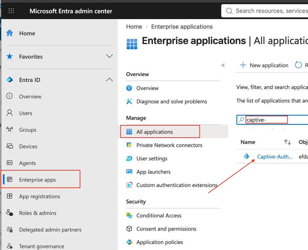Click the Devices icon in sidebar
The width and height of the screenshot is (308, 250).
pyautogui.click(x=10, y=146)
